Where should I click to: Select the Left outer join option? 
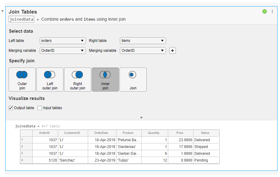coord(50,80)
